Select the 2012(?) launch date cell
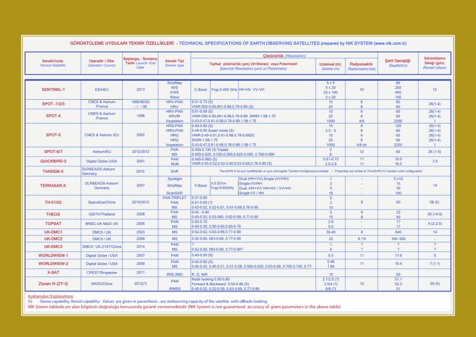Screen dimensions: 476x337 click(140, 284)
